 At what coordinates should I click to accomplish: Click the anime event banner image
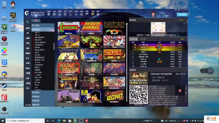tap(158, 27)
